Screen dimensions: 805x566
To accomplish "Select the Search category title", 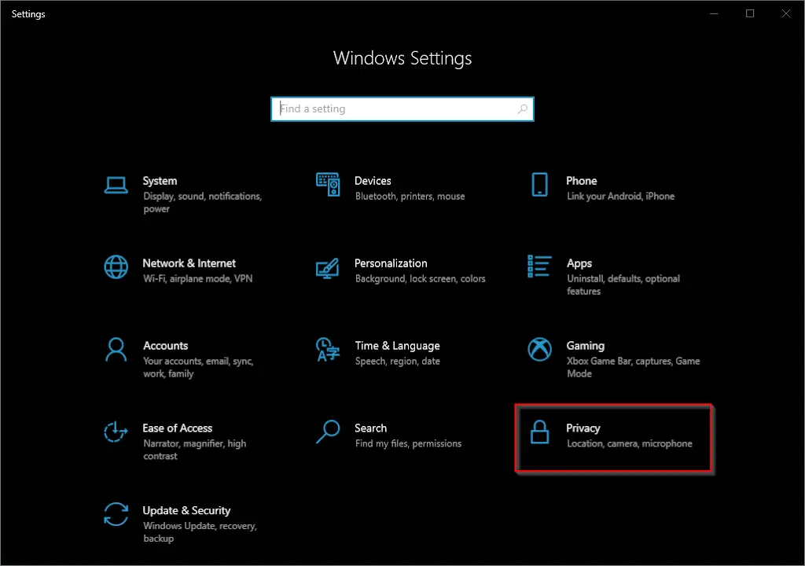I will pyautogui.click(x=371, y=428).
